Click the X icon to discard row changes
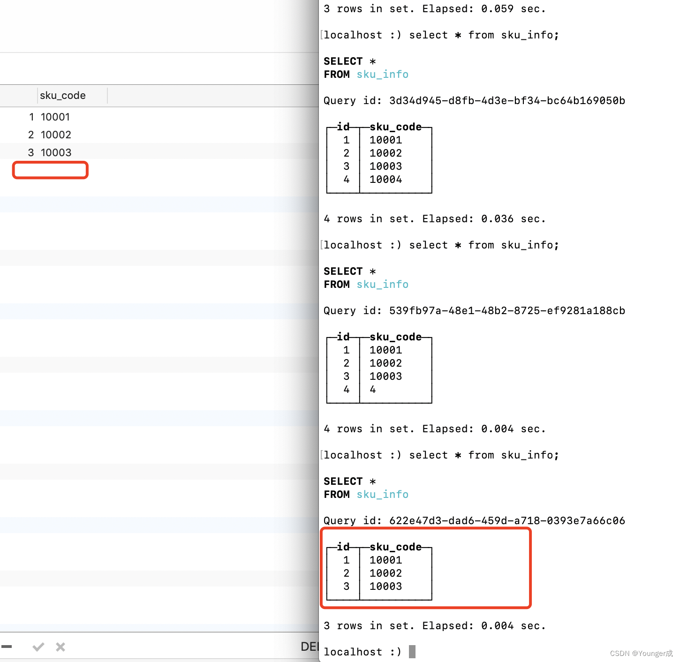Image resolution: width=680 pixels, height=662 pixels. pos(60,647)
